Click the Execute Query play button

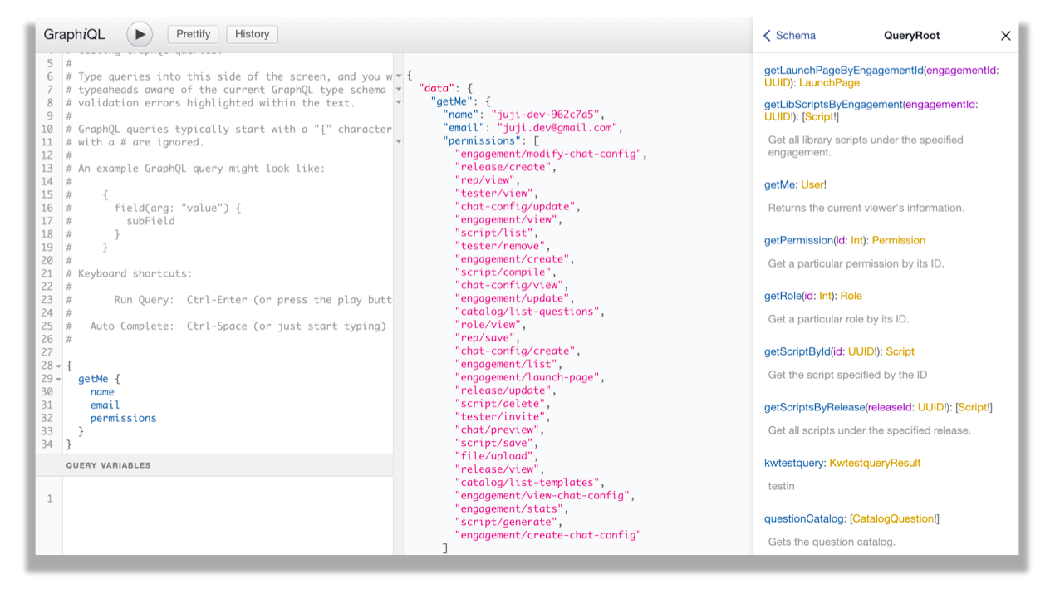point(140,35)
